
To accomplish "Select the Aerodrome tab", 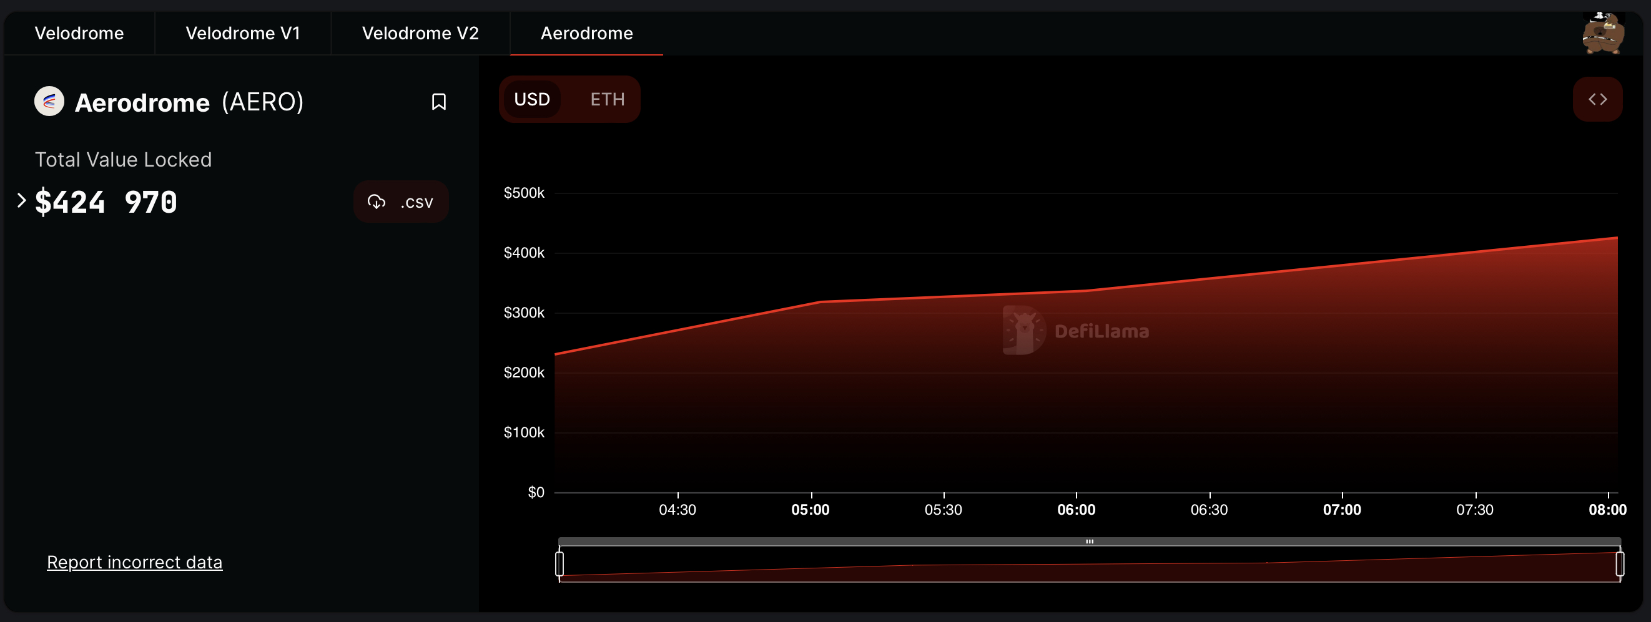I will point(586,33).
